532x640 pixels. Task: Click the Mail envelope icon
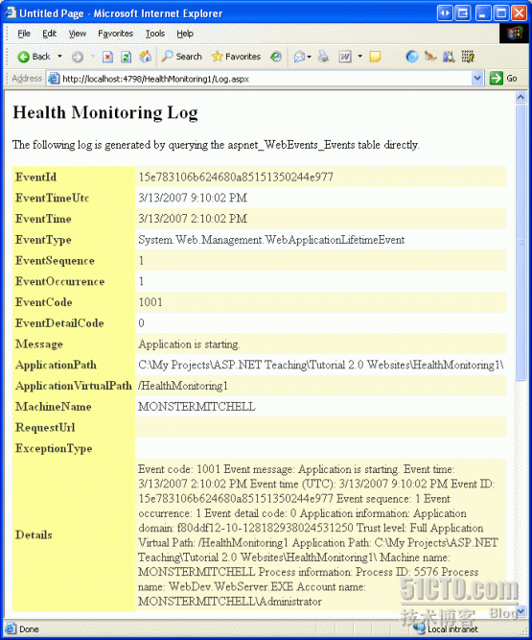pyautogui.click(x=300, y=57)
